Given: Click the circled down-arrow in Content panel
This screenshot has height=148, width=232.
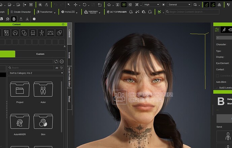Looking at the screenshot, I should pyautogui.click(x=62, y=62).
